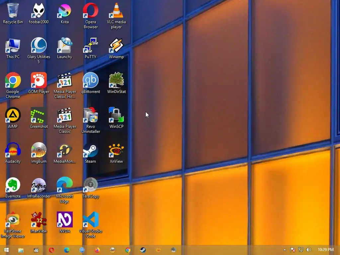340x255 pixels.
Task: Open the Windows Start menu
Action: coord(7,250)
